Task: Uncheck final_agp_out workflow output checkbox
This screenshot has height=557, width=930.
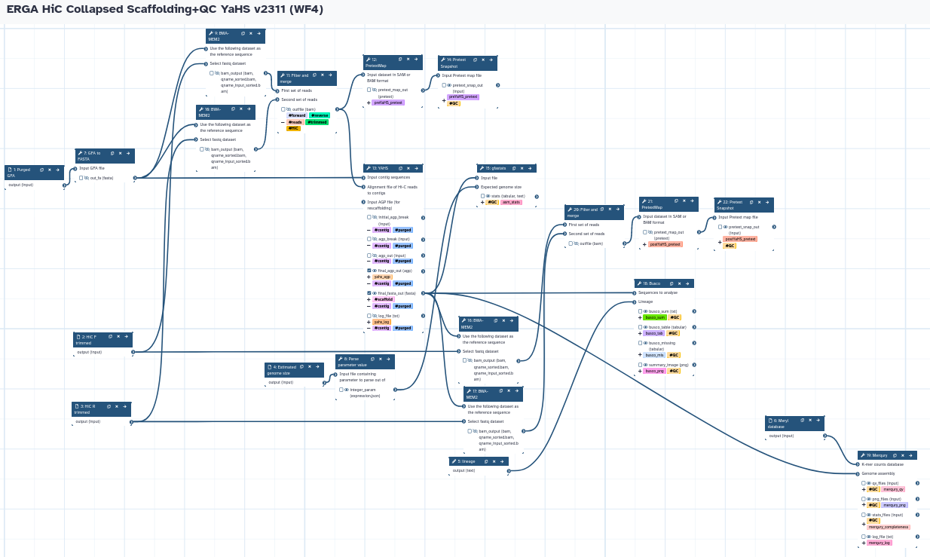Action: (x=369, y=270)
